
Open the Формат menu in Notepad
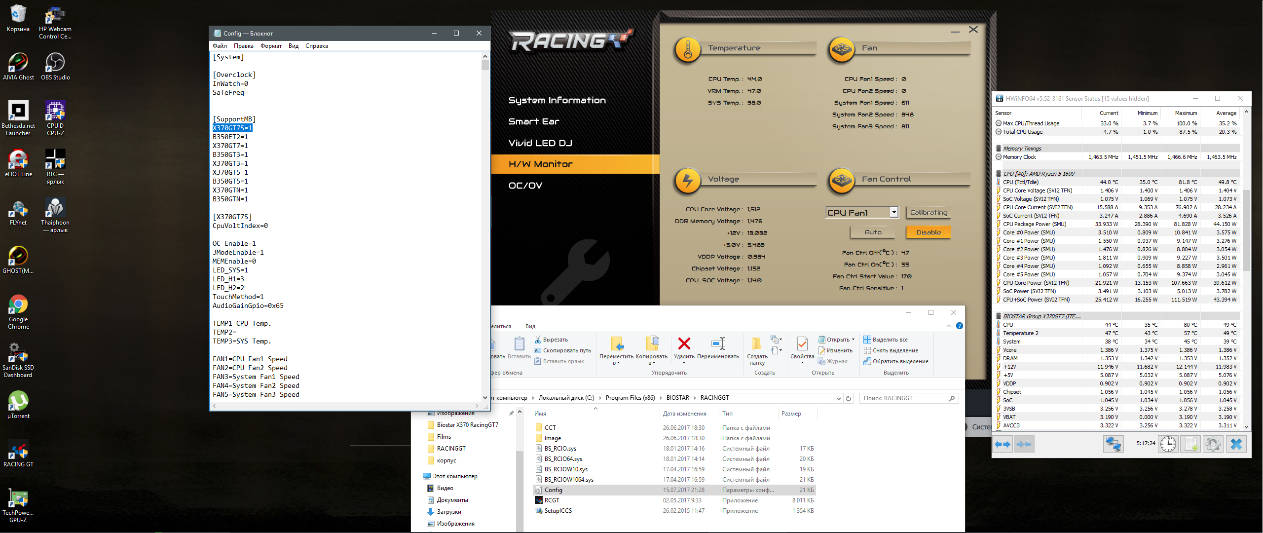click(271, 46)
